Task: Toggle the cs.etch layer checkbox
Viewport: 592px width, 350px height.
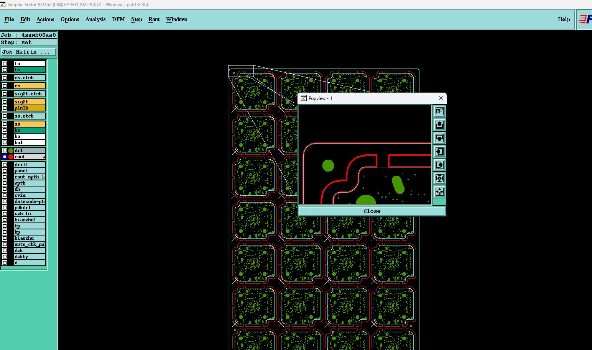Action: tap(5, 78)
